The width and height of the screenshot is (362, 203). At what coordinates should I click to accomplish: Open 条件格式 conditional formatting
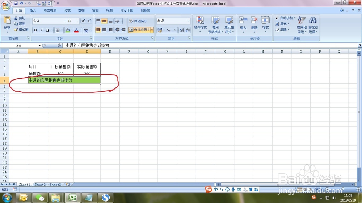click(200, 25)
